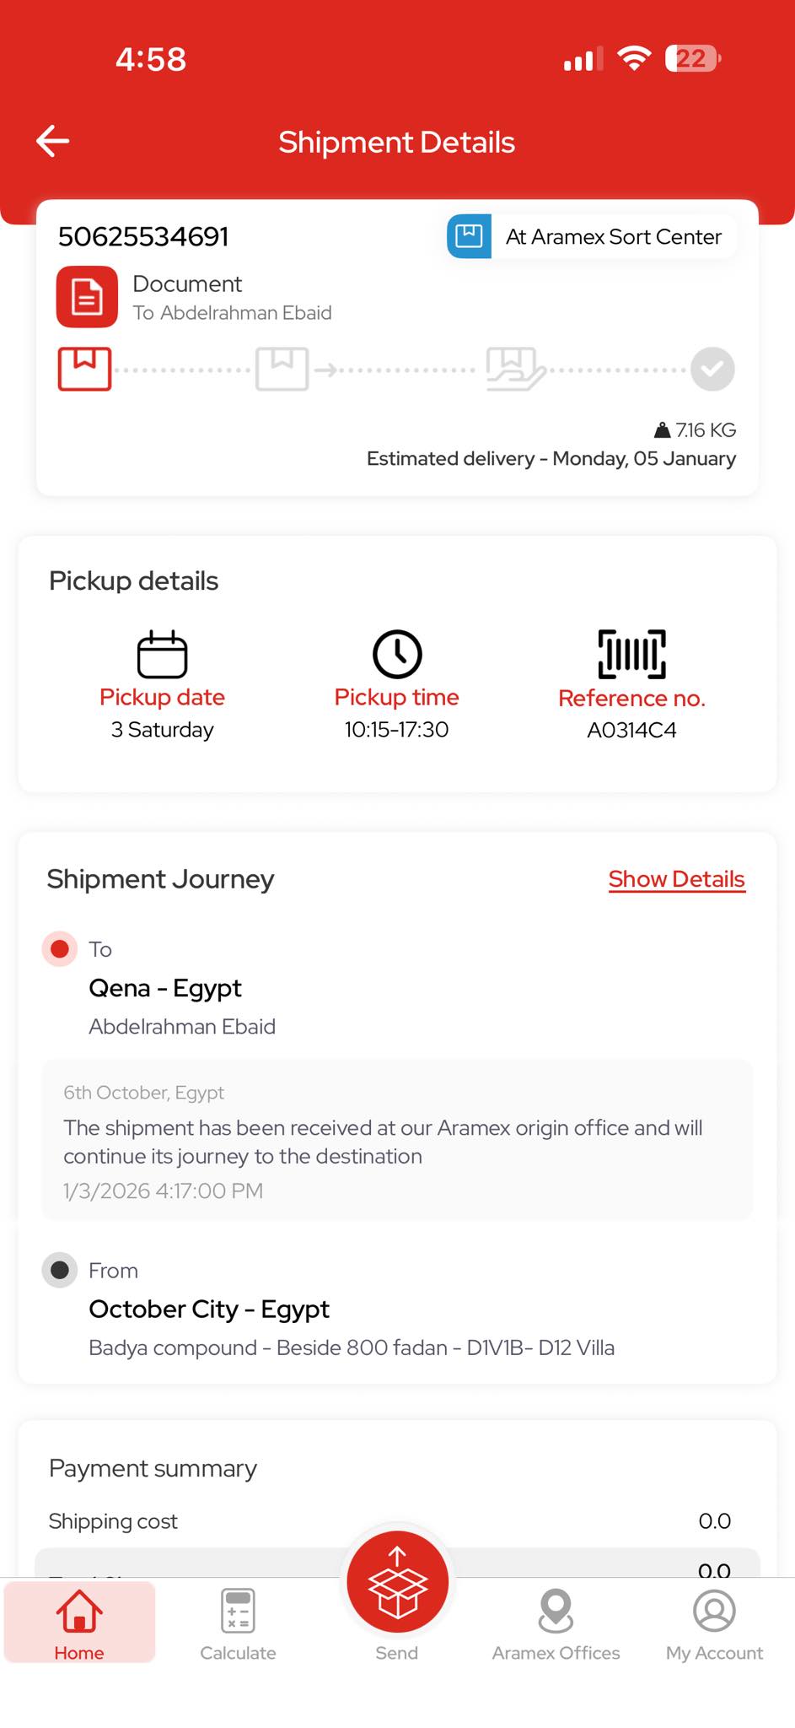Tap the tracking number 50625534691
This screenshot has height=1728, width=795.
[x=143, y=237]
